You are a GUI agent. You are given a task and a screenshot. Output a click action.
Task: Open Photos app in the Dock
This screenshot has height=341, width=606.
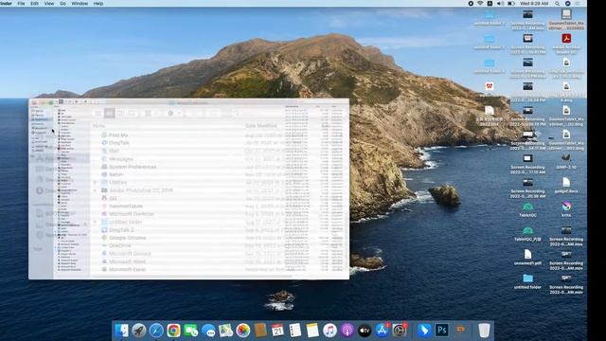(243, 331)
